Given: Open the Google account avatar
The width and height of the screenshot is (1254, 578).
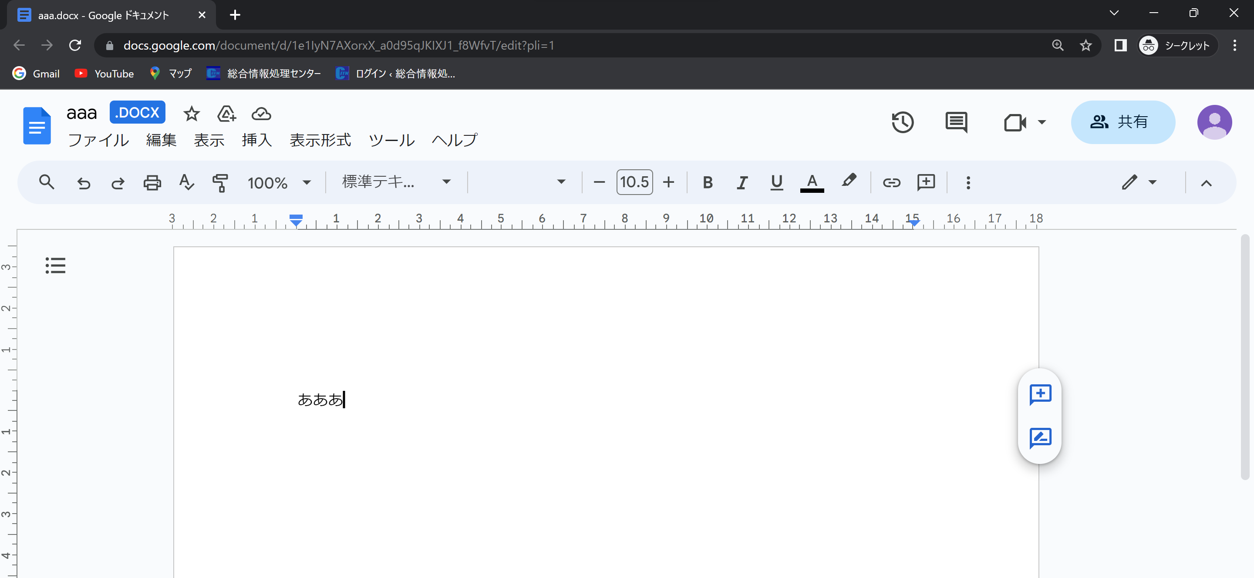Looking at the screenshot, I should (1214, 122).
